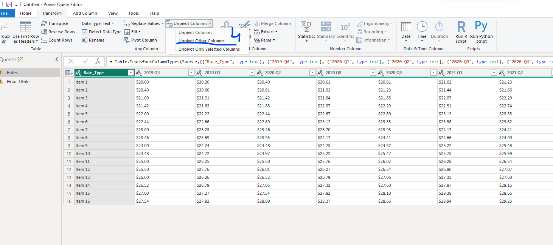Image resolution: width=553 pixels, height=245 pixels.
Task: Choose Unpivot Only Selected Columns
Action: (209, 49)
